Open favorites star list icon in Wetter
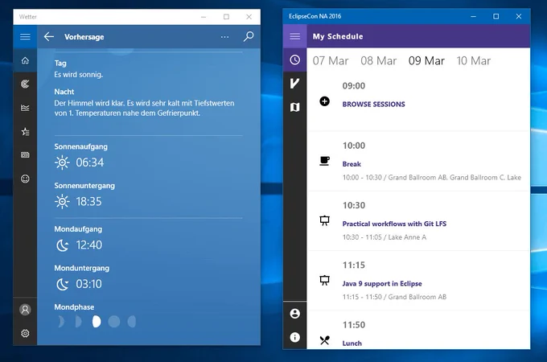Image resolution: width=547 pixels, height=362 pixels. [25, 131]
